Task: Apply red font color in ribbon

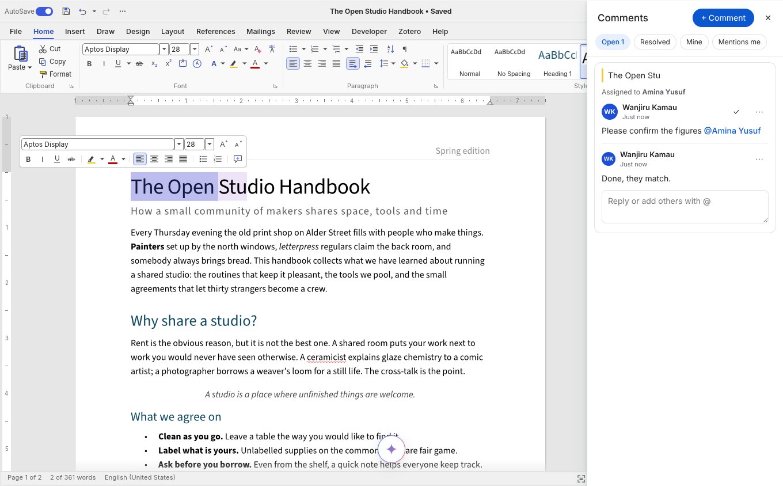Action: click(x=255, y=63)
